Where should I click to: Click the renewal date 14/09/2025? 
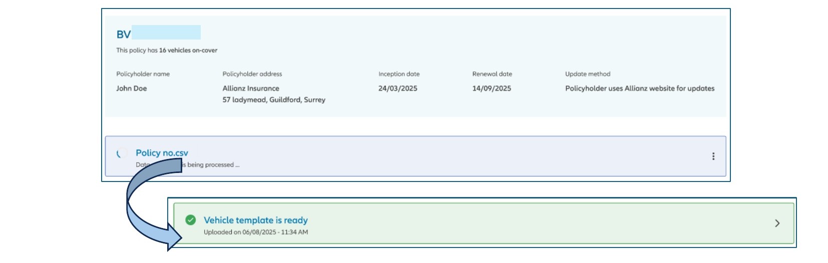coord(492,88)
